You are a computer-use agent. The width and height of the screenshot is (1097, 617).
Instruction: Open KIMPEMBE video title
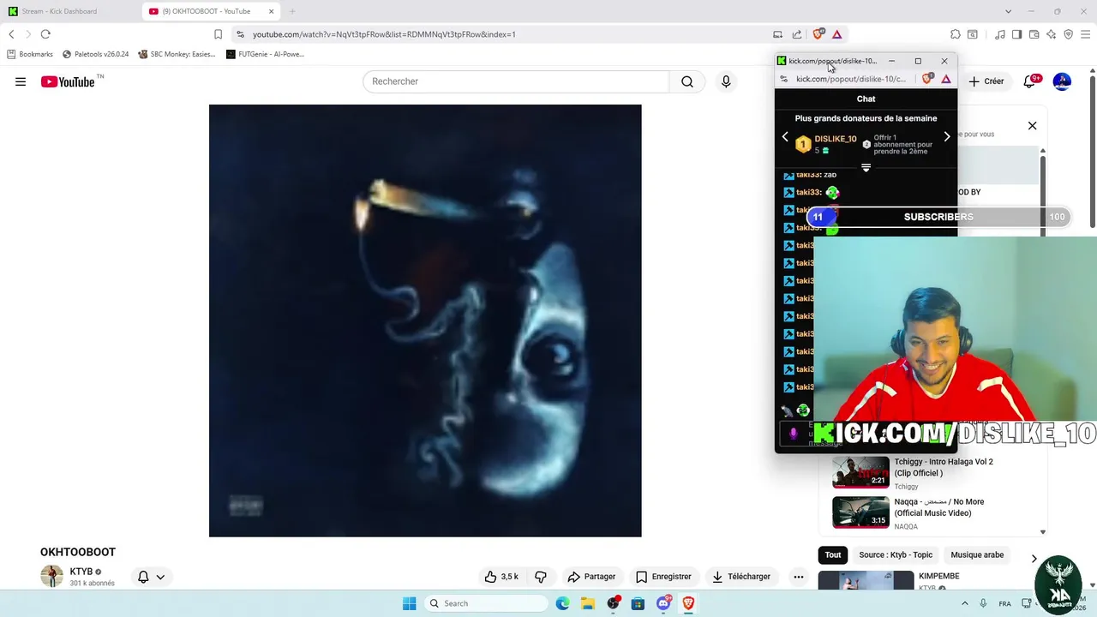point(938,576)
